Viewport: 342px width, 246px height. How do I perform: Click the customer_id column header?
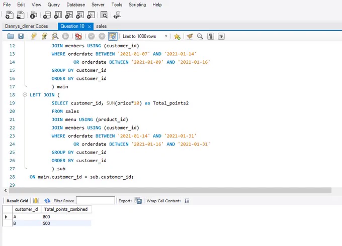[x=27, y=209]
